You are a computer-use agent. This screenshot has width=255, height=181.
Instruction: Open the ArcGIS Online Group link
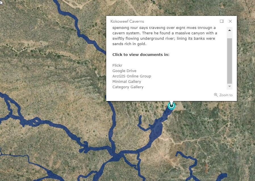[x=131, y=76]
